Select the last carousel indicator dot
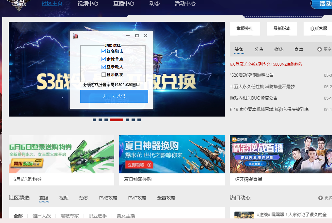Screen dimensions: 332x223 tap(139, 120)
